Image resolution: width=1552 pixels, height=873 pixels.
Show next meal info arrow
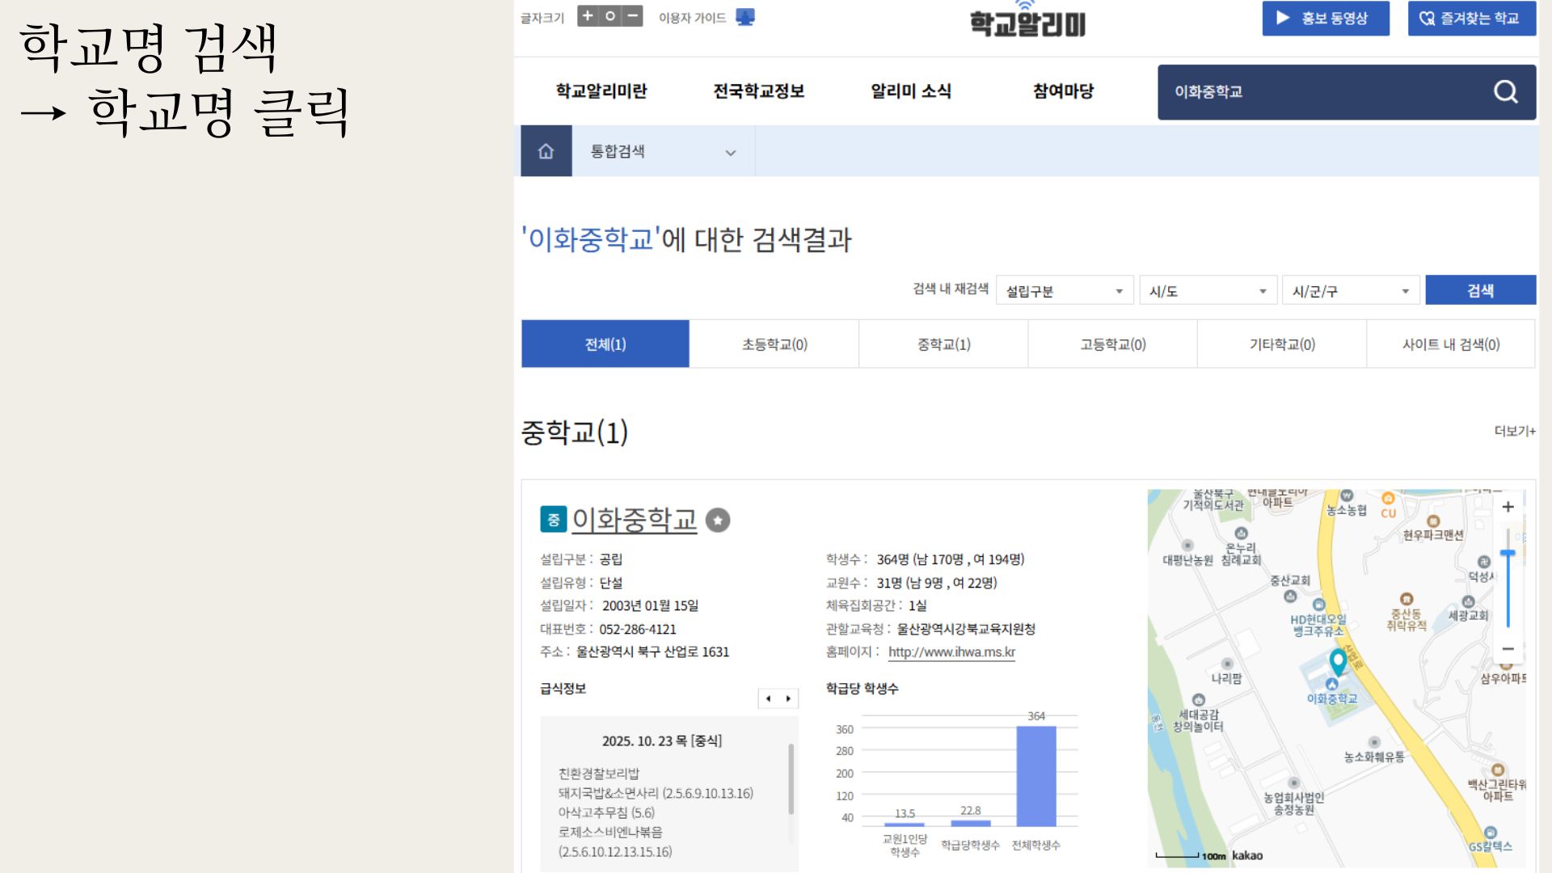(788, 698)
